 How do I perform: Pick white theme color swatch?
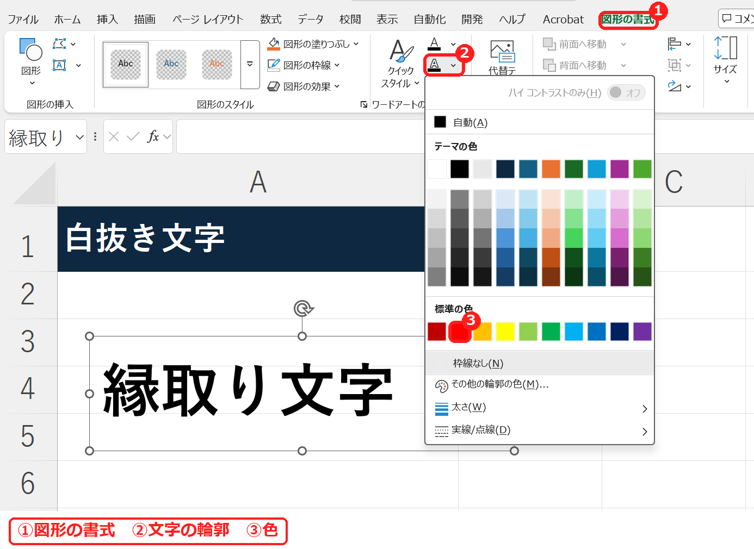click(437, 169)
